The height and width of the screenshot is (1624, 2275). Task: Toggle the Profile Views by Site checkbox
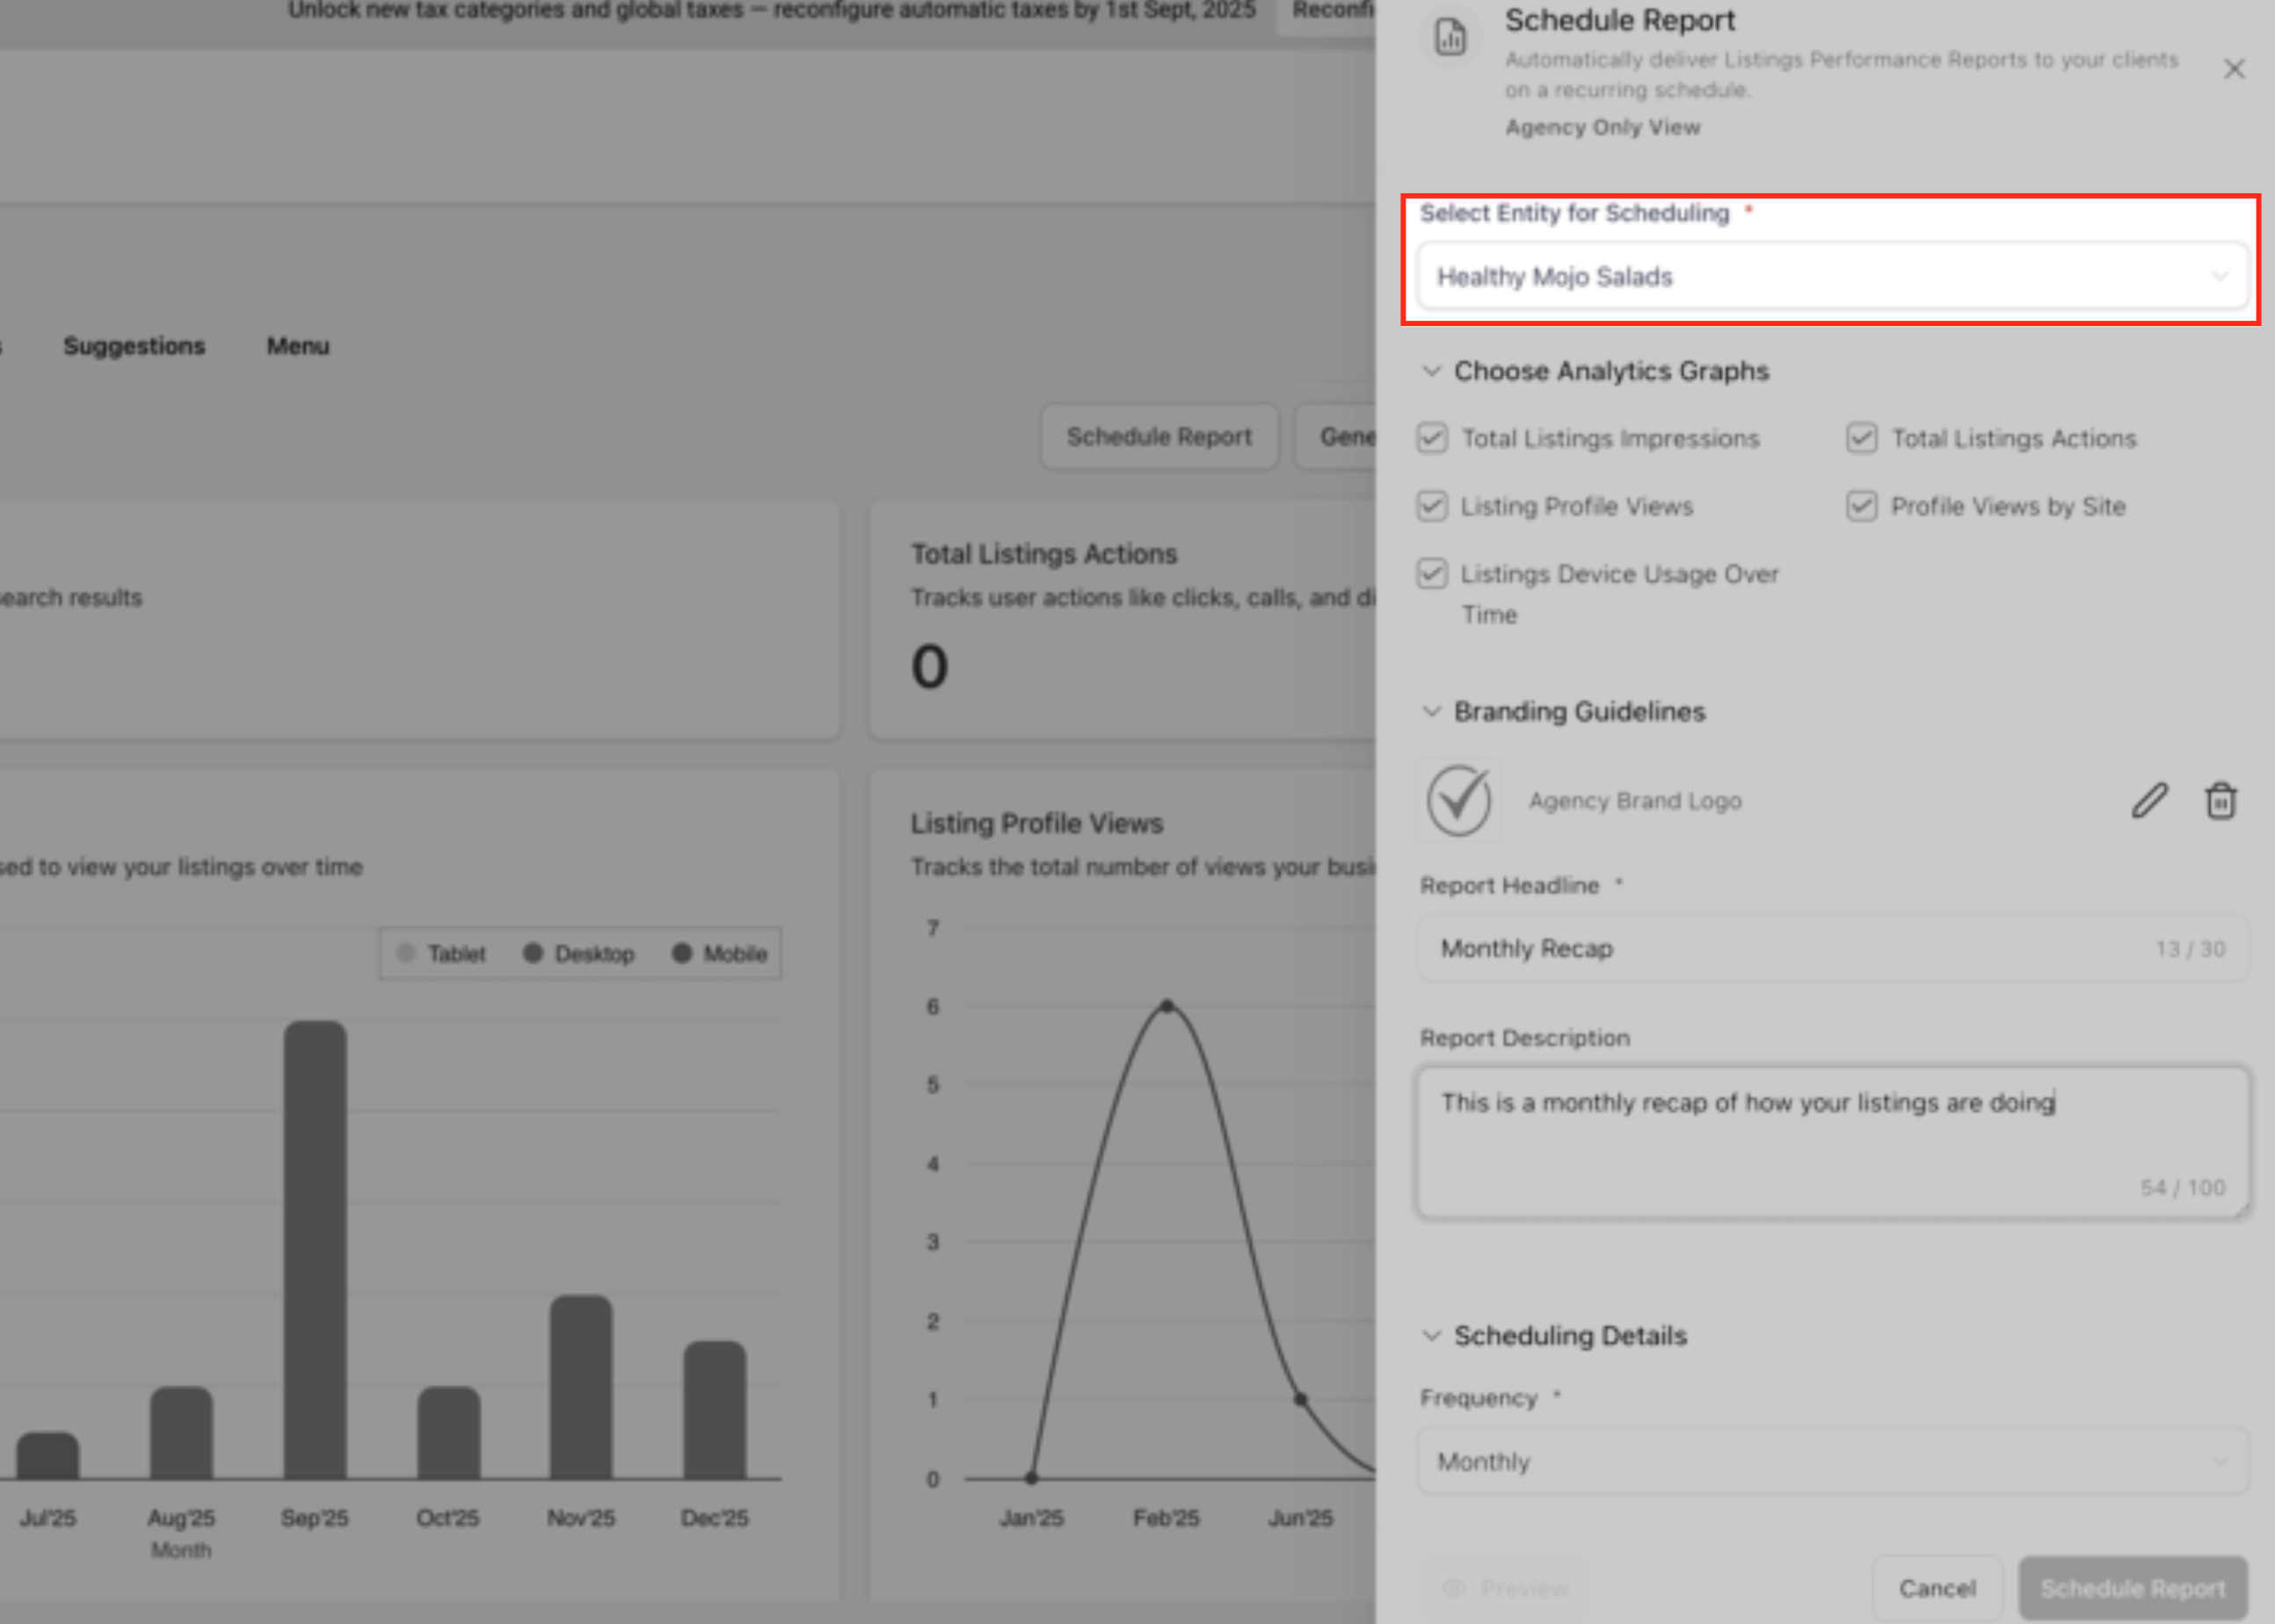pyautogui.click(x=1861, y=506)
